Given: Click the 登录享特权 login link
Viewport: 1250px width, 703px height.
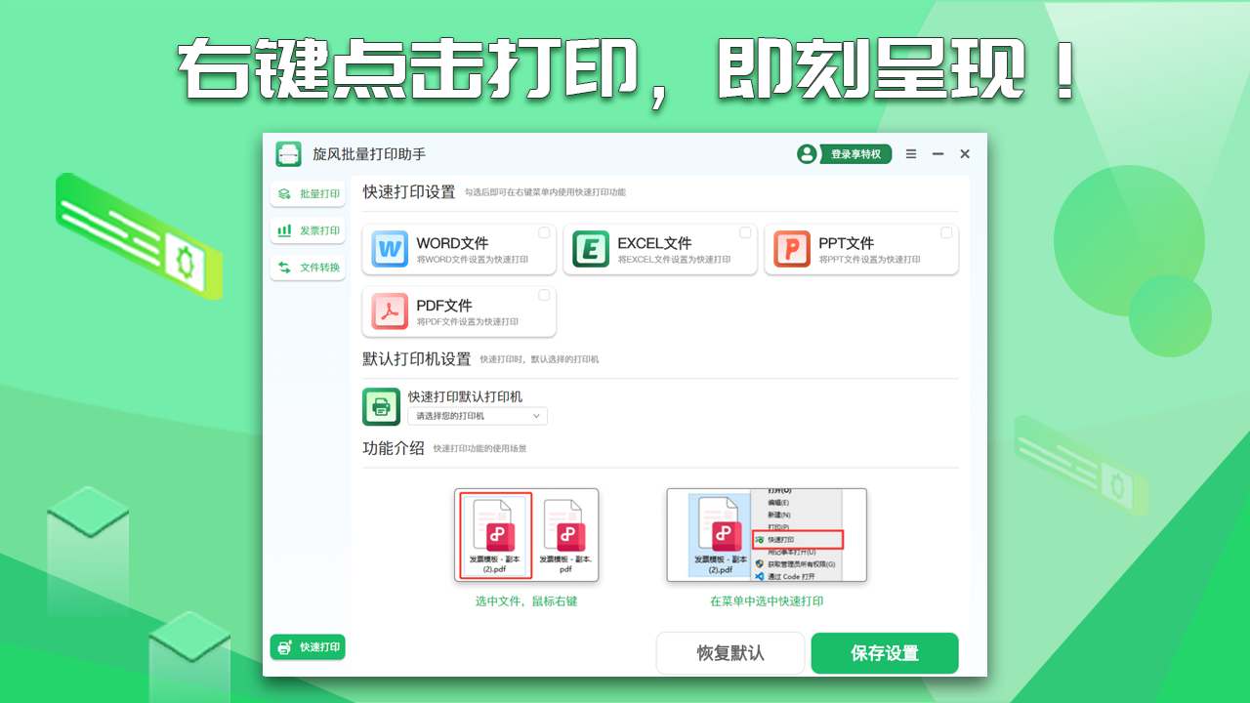Looking at the screenshot, I should (855, 154).
